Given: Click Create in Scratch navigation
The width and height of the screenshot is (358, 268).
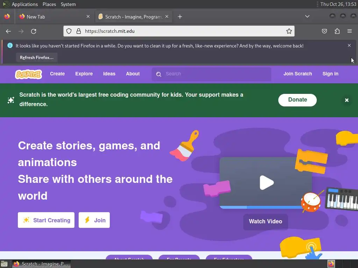Looking at the screenshot, I should [x=57, y=74].
